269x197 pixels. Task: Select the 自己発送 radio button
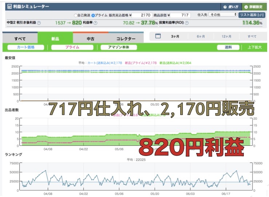(x=76, y=15)
